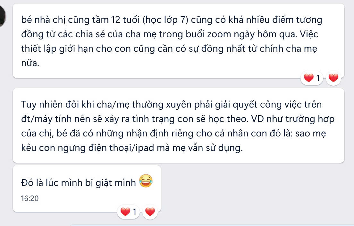View heart reaction count on the first message
The height and width of the screenshot is (226, 354).
click(x=312, y=78)
